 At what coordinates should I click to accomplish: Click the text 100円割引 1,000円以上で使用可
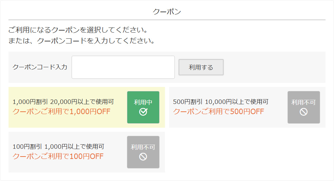pyautogui.click(x=58, y=147)
